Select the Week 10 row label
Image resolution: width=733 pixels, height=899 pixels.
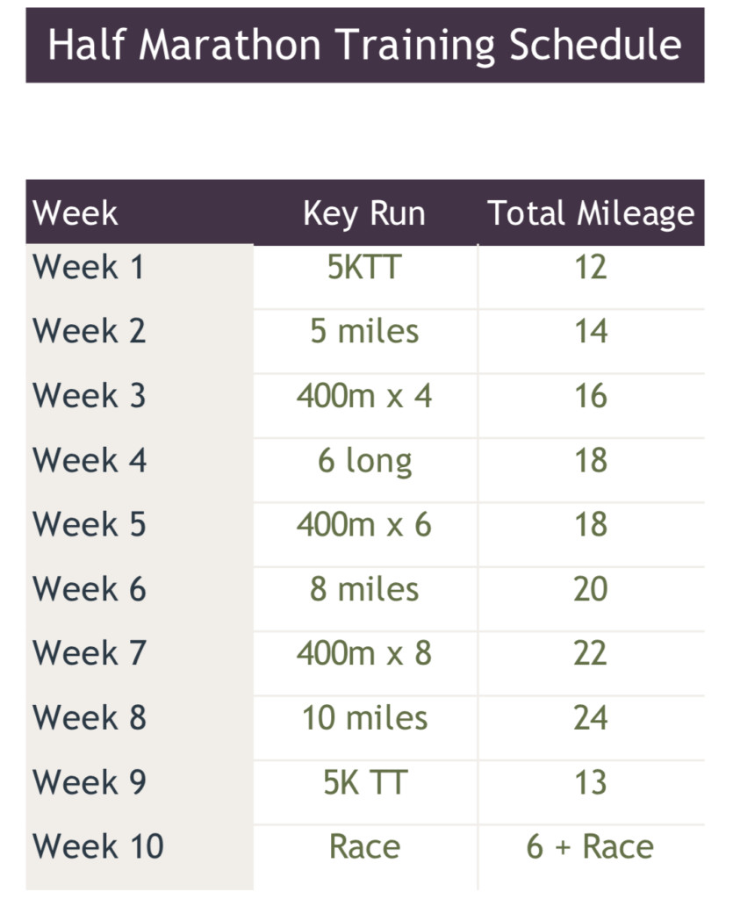pyautogui.click(x=97, y=847)
